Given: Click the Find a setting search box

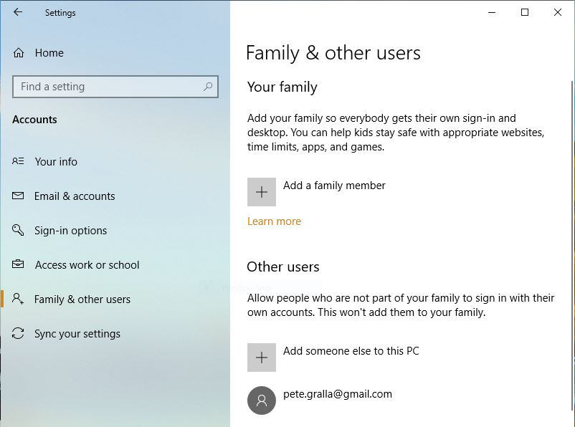Looking at the screenshot, I should tap(115, 87).
